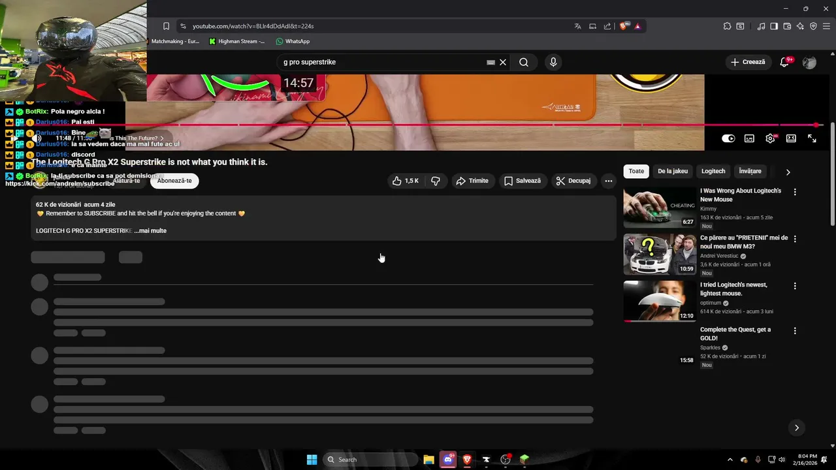Screen dimensions: 836x470
Task: Toggle autoplay switch in the player
Action: pos(728,138)
